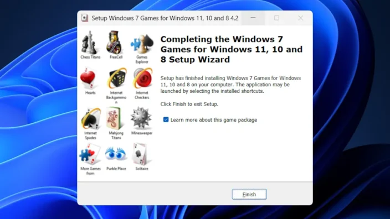
Task: Click the 'Click Finish to exit Setup.' text
Action: [x=189, y=104]
